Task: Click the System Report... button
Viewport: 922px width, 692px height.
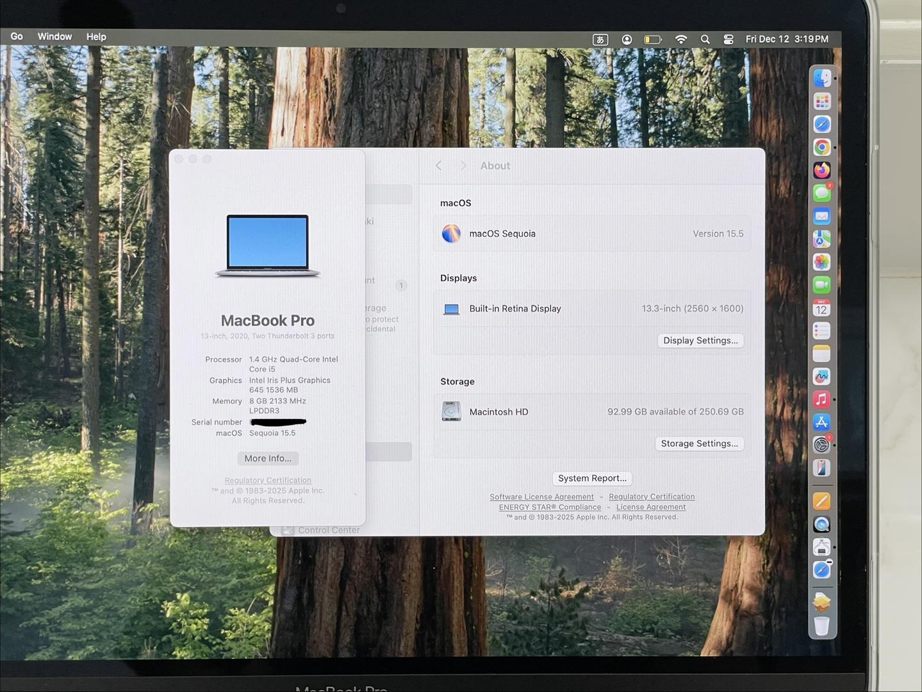Action: [x=592, y=478]
